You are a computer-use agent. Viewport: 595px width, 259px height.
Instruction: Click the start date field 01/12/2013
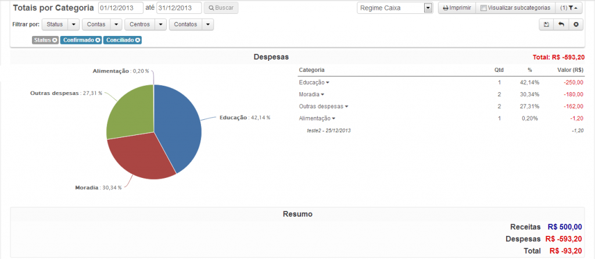(120, 8)
